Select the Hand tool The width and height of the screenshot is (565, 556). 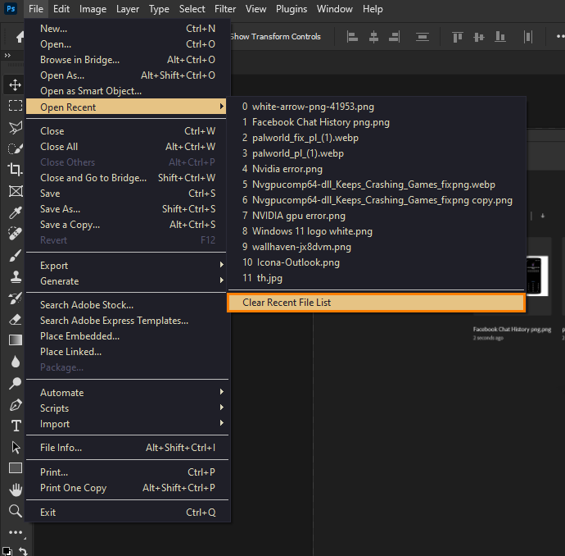point(15,490)
